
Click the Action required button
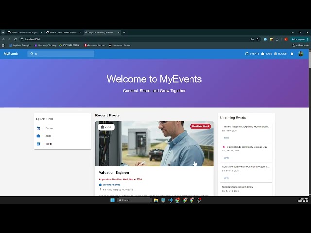pos(299,39)
